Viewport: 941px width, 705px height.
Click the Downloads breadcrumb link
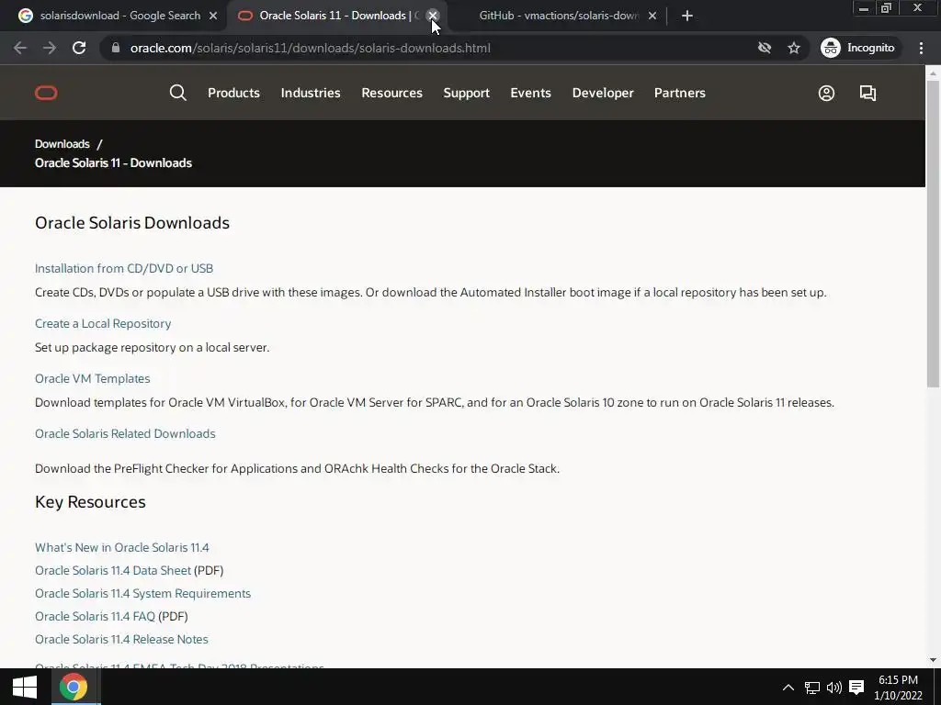click(62, 144)
